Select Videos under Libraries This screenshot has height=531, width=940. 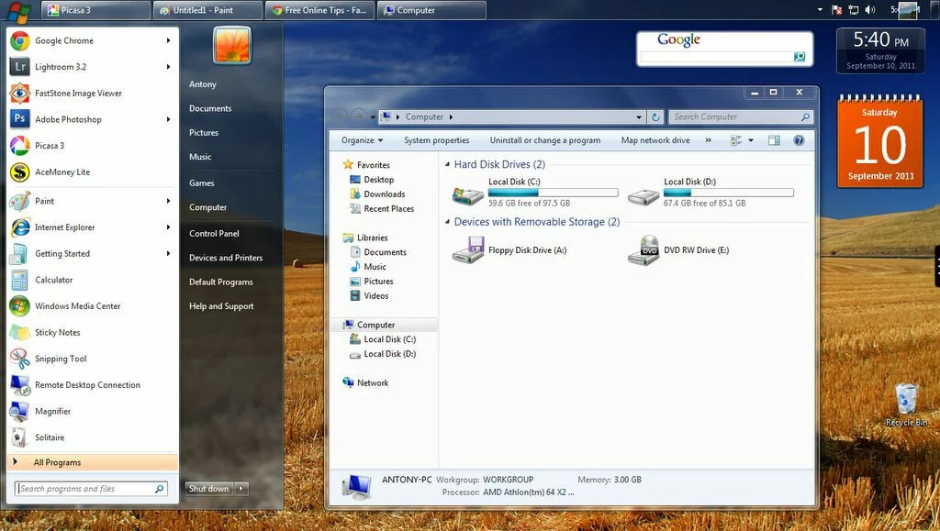click(x=369, y=295)
